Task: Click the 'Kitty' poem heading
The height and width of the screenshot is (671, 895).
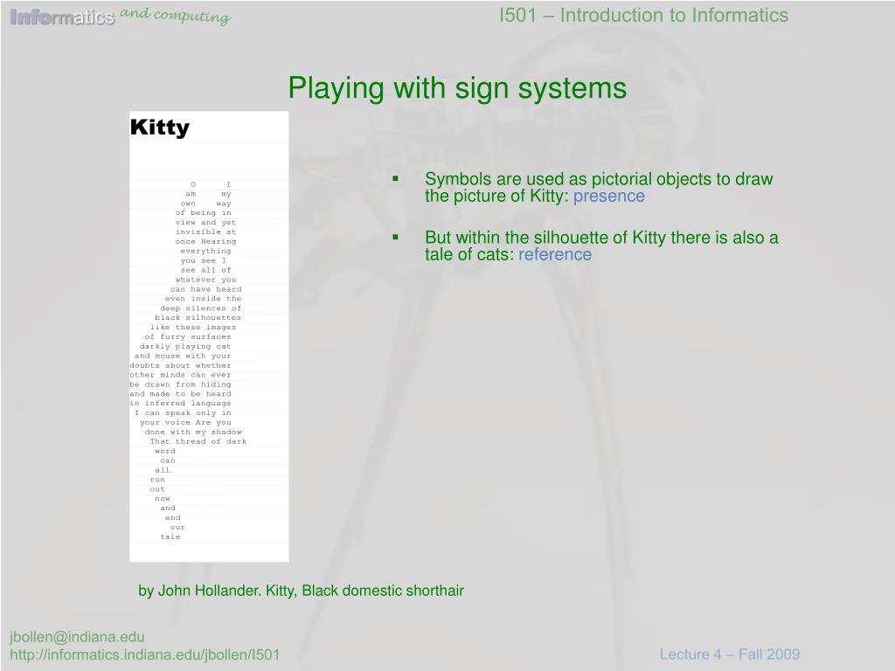Action: pyautogui.click(x=160, y=128)
